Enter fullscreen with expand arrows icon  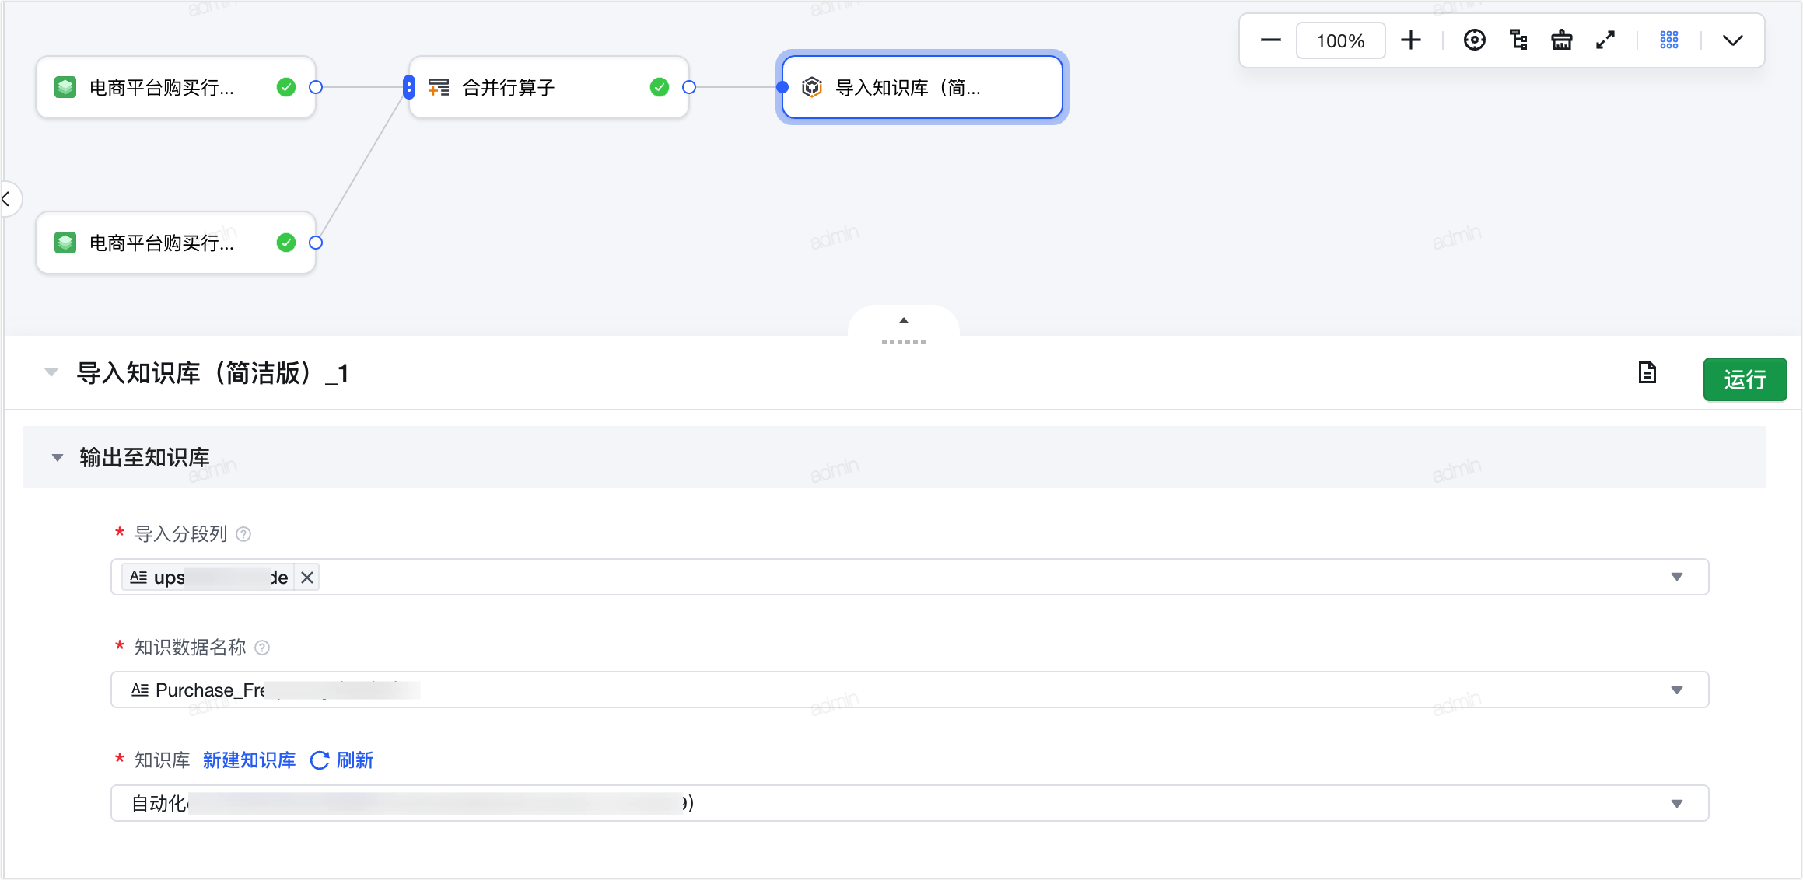1605,40
